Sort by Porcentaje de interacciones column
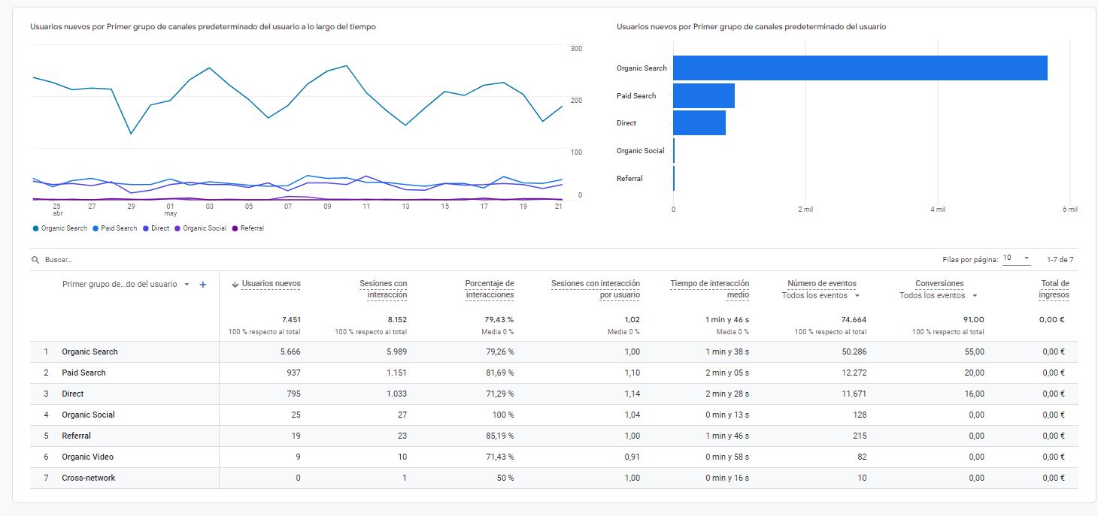 click(489, 289)
